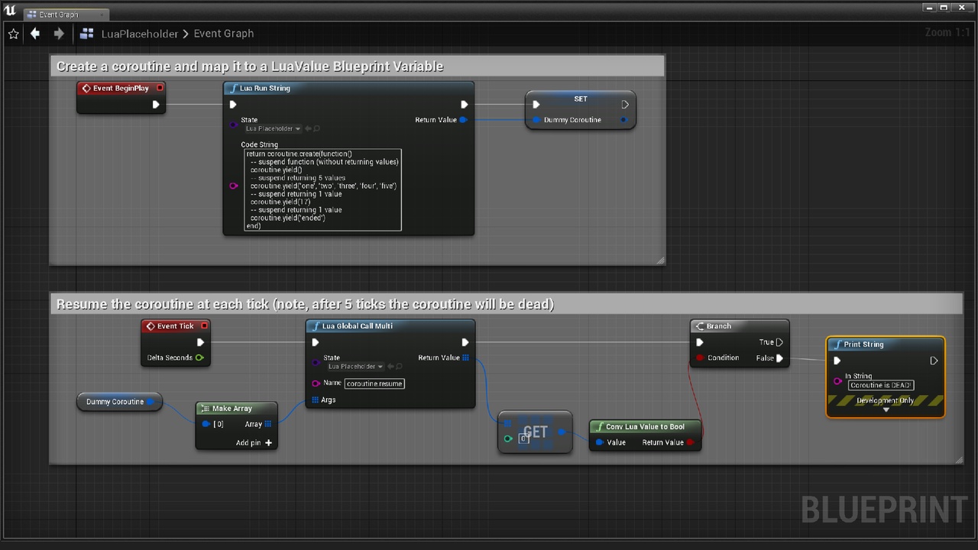The image size is (978, 550).
Task: Click the blueprint grid icon before LuaPlaceholder
Action: 87,34
